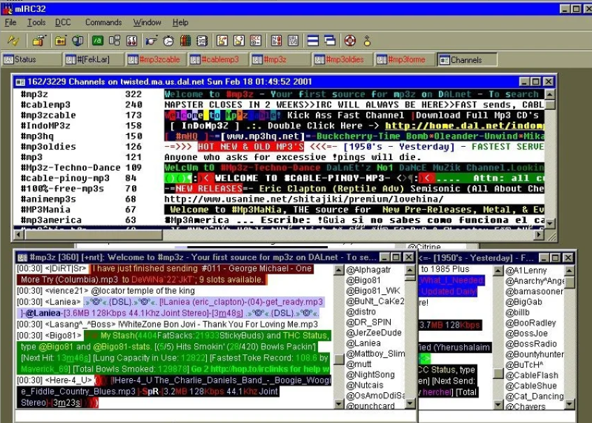
Task: Select @NightSong in #mp3z nick list
Action: coord(370,374)
